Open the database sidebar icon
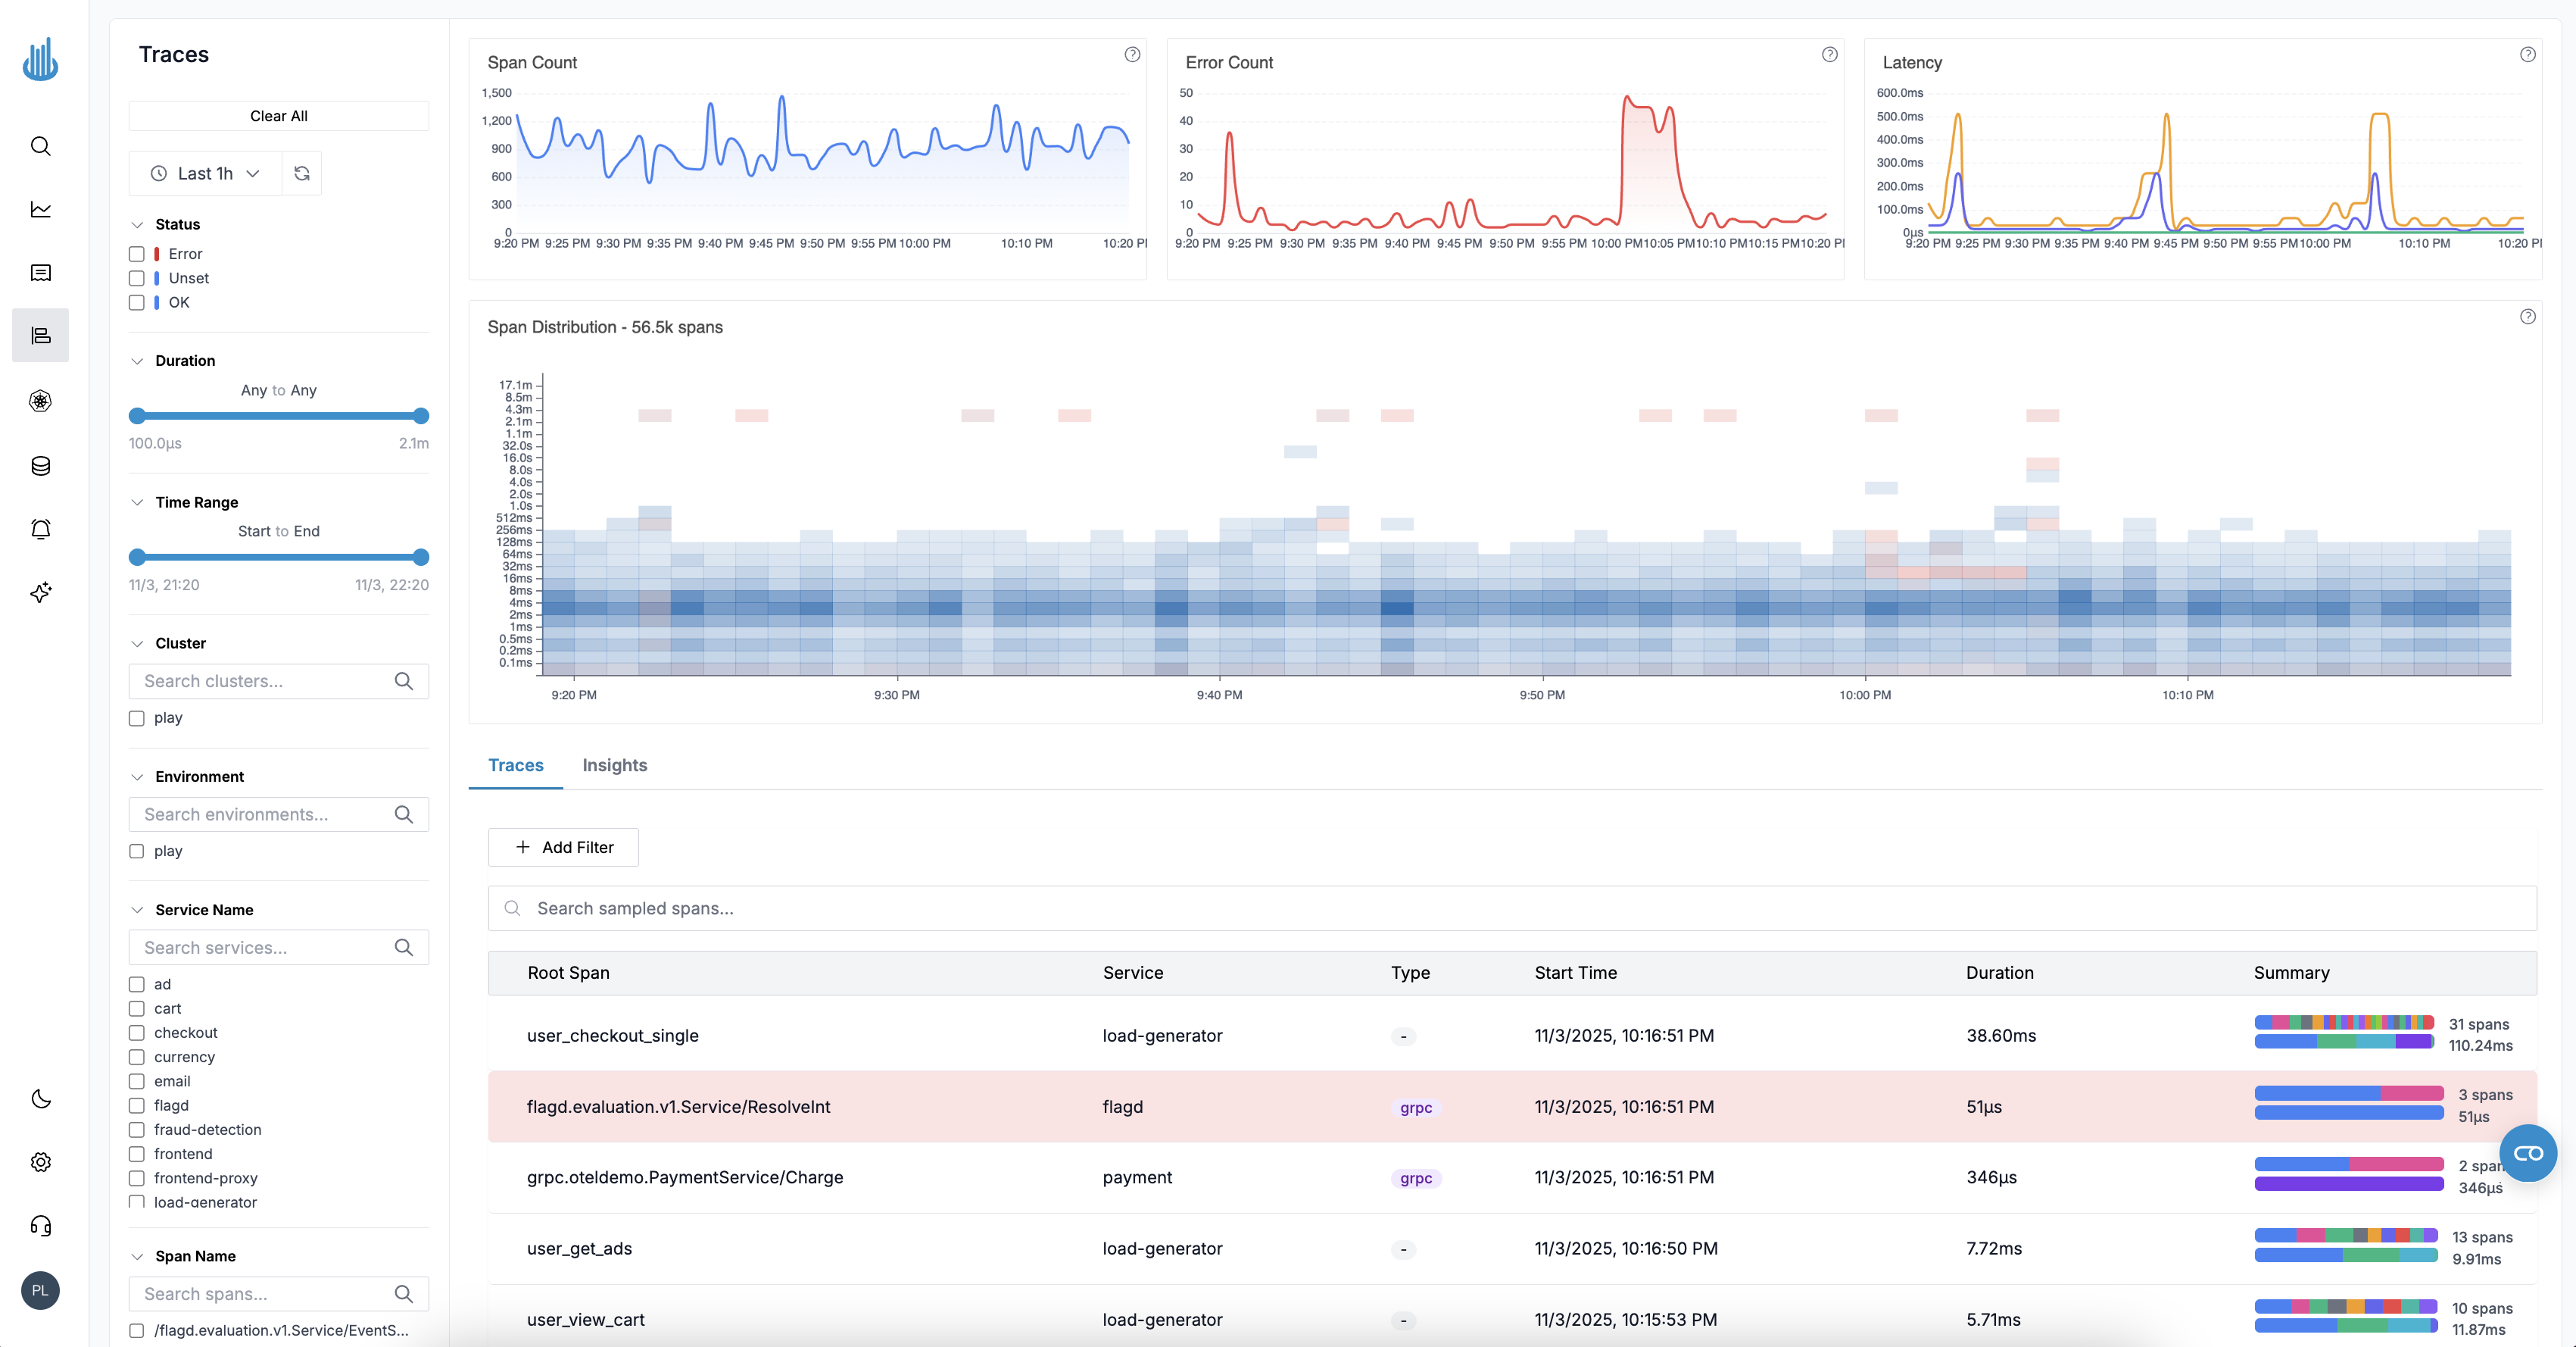Image resolution: width=2576 pixels, height=1347 pixels. [x=40, y=465]
